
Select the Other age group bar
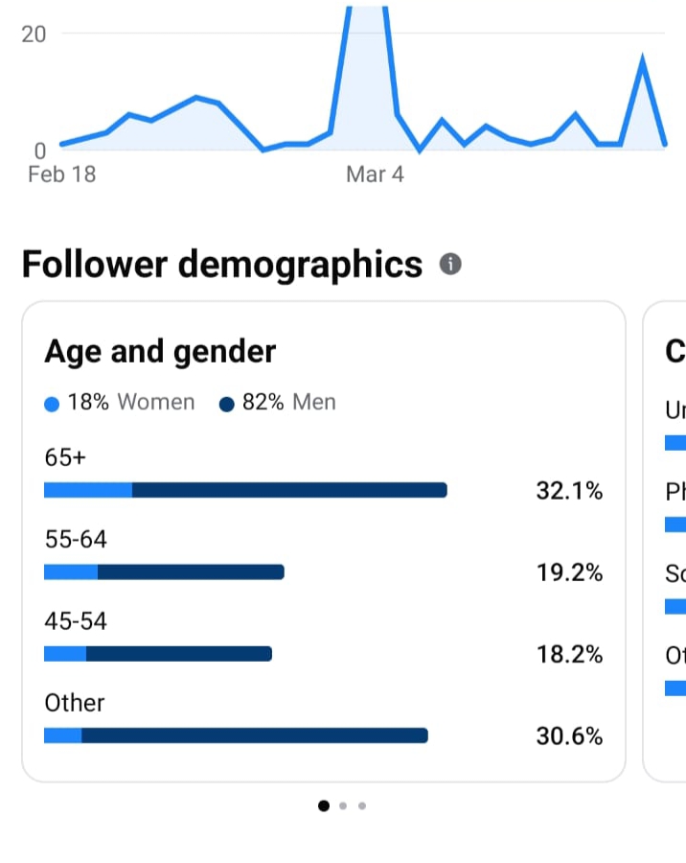pyautogui.click(x=236, y=735)
